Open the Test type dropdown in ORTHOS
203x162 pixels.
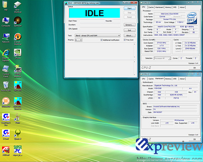click(97, 36)
